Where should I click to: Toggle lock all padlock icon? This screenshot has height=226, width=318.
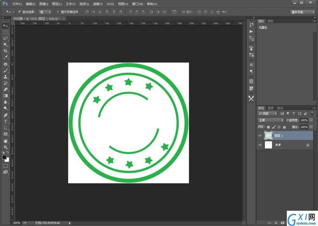coord(284,127)
